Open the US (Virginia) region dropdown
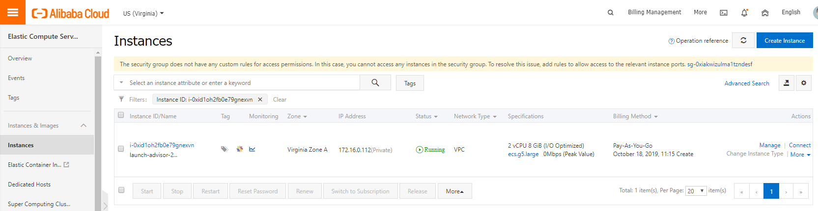Image resolution: width=818 pixels, height=211 pixels. tap(143, 13)
